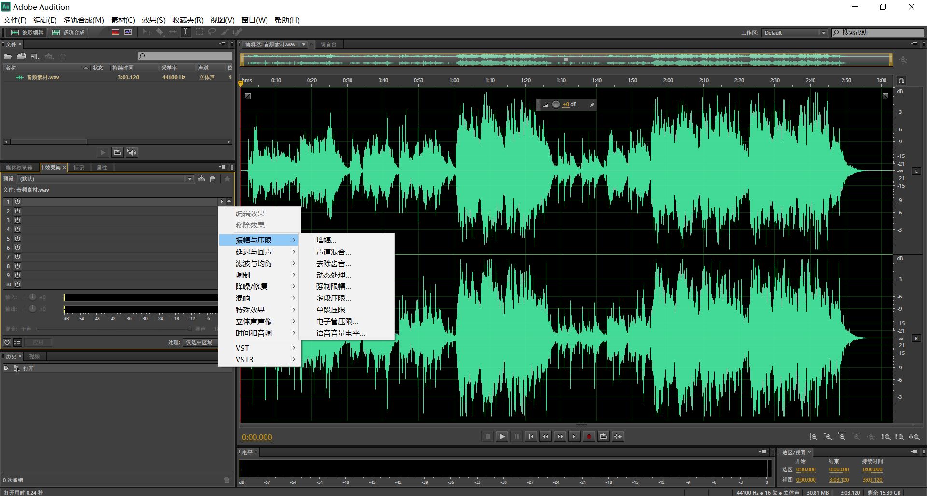Show spectral pitch display icon
Image resolution: width=927 pixels, height=496 pixels.
pyautogui.click(x=128, y=32)
